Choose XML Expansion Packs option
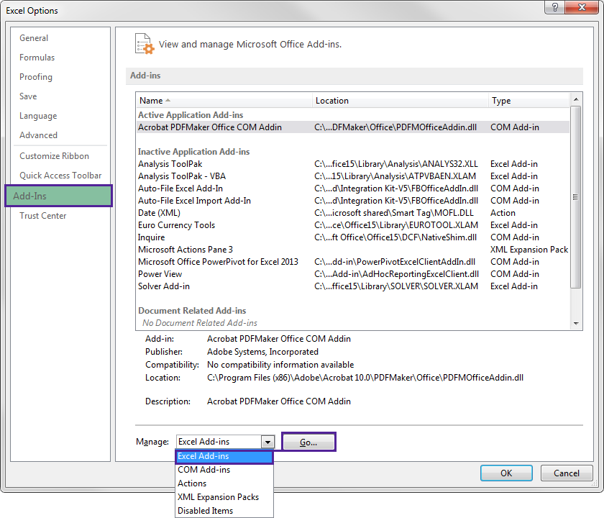The image size is (604, 518). (x=224, y=497)
